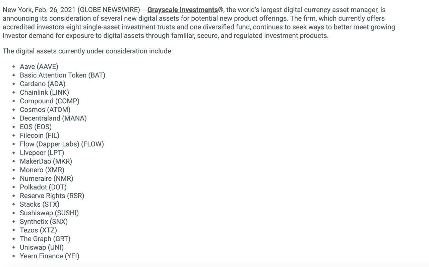
Task: Select the Livepeer (LPT) entry
Action: (x=42, y=153)
